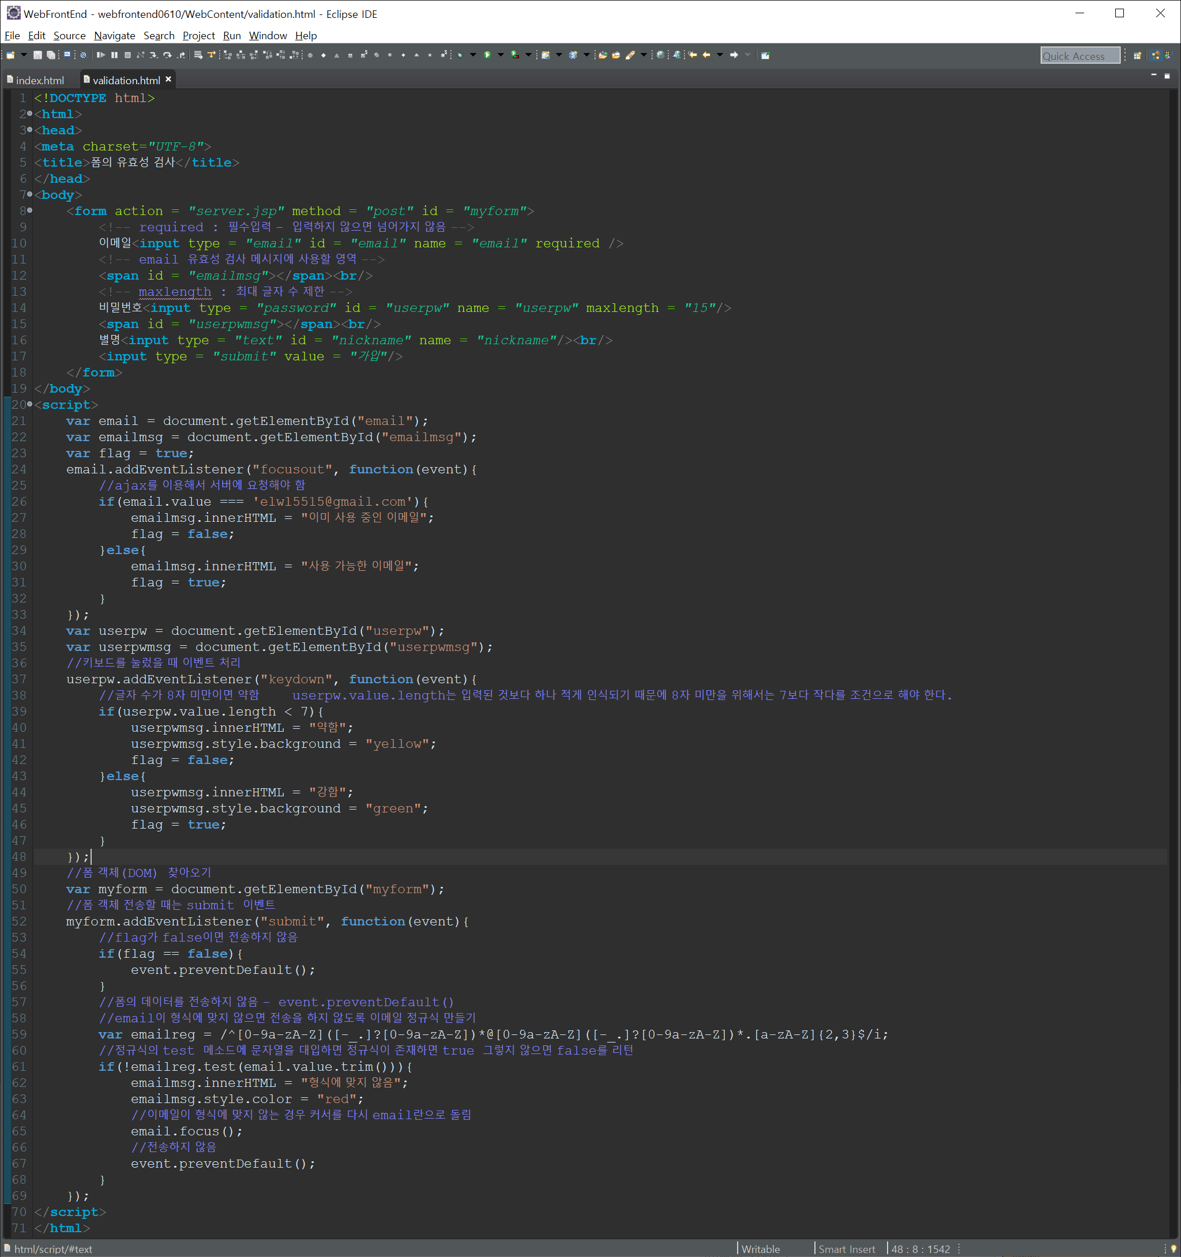
Task: Click the New file wizard icon
Action: [x=10, y=55]
